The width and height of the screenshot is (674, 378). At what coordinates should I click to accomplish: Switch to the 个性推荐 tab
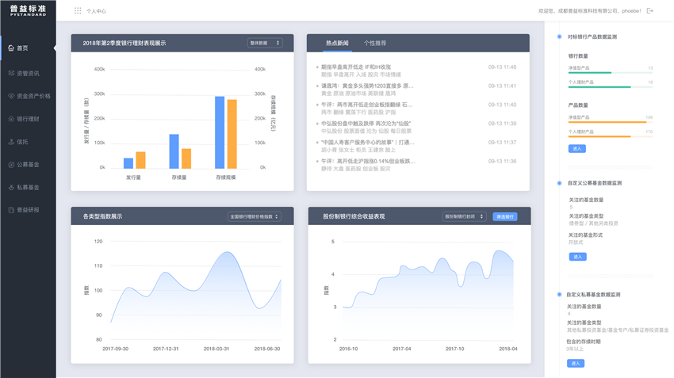[375, 43]
